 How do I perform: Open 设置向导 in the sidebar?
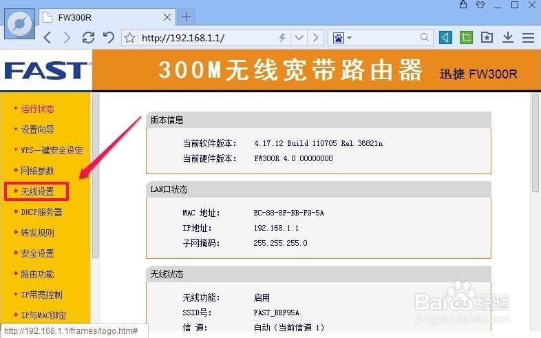pos(37,129)
